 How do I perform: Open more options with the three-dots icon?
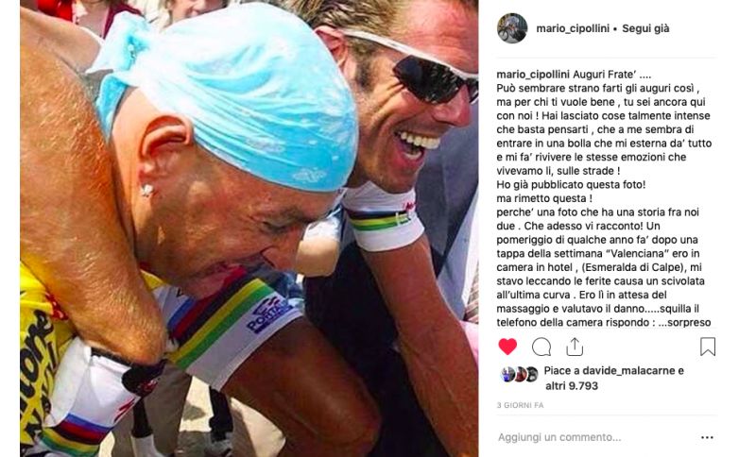click(x=707, y=437)
